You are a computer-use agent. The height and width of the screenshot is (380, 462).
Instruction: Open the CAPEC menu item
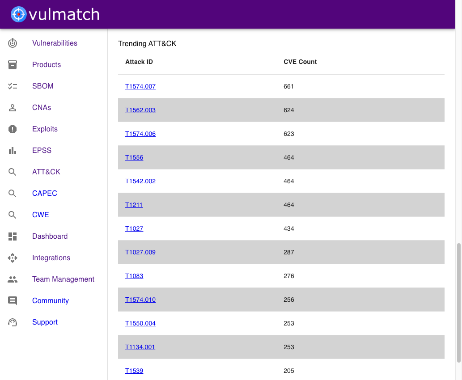coord(44,194)
